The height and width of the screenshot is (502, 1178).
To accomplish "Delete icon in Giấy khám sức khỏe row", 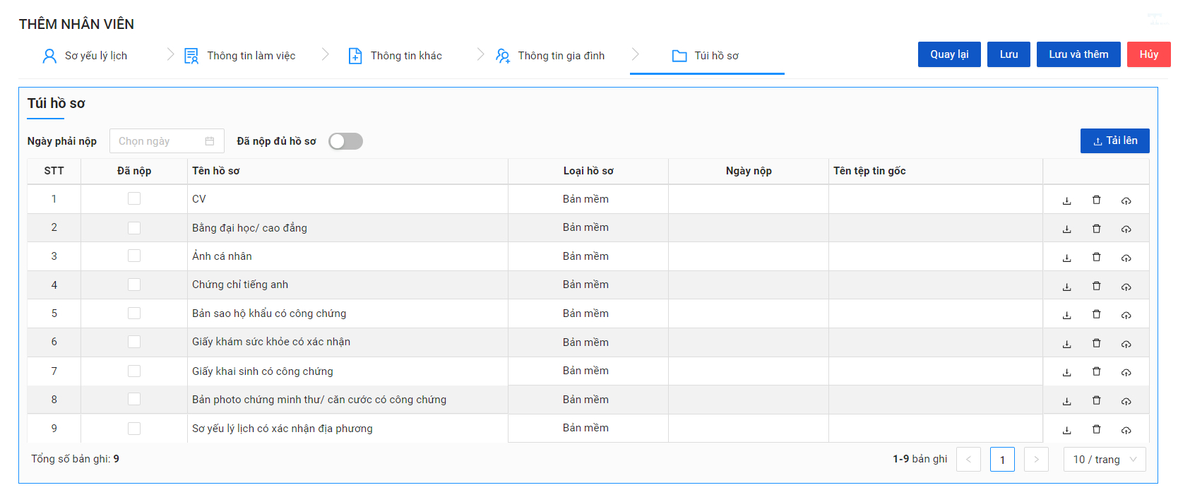I will (1096, 343).
